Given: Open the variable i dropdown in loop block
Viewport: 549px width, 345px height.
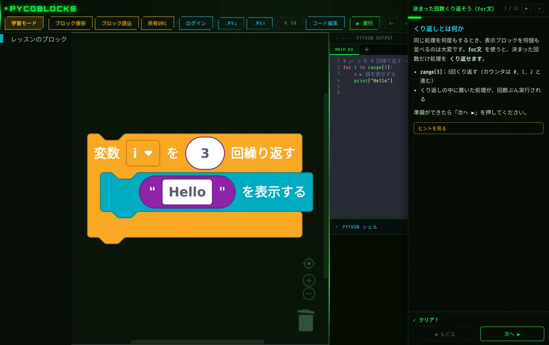Looking at the screenshot, I should [143, 153].
